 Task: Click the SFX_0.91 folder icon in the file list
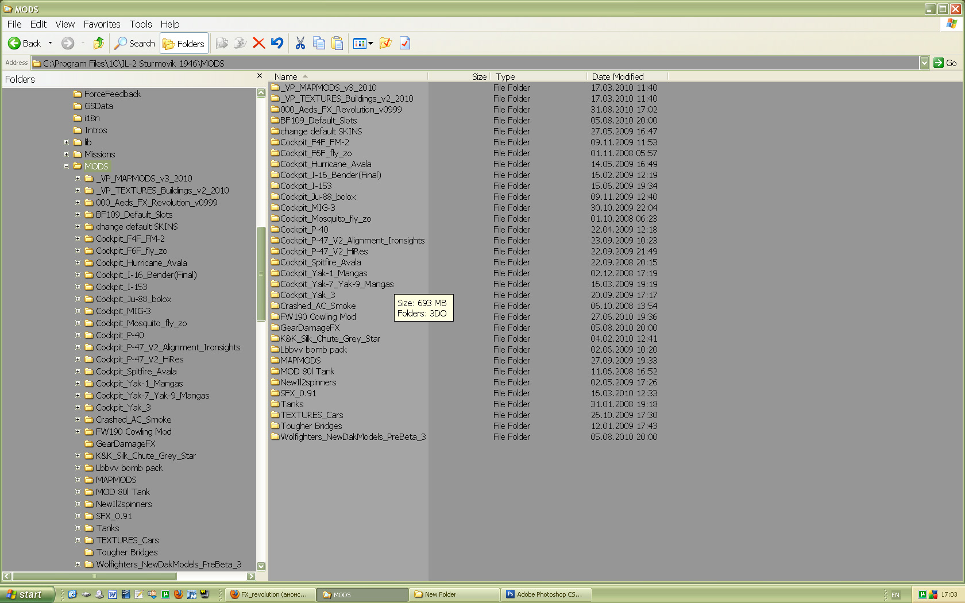pyautogui.click(x=275, y=393)
